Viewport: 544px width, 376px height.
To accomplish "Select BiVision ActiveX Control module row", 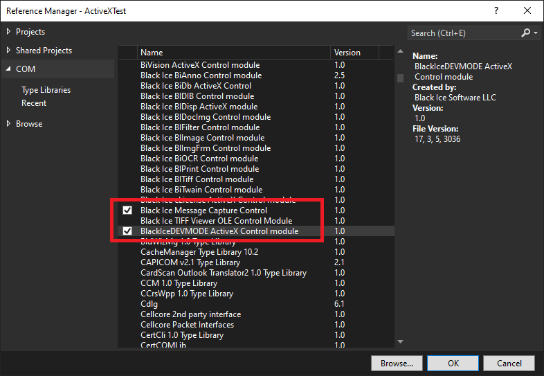I will click(255, 65).
